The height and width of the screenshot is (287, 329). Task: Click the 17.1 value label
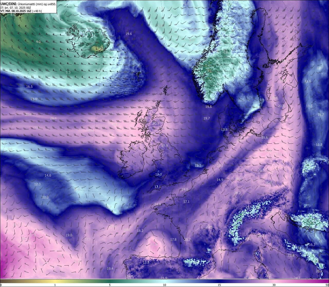(x=186, y=202)
